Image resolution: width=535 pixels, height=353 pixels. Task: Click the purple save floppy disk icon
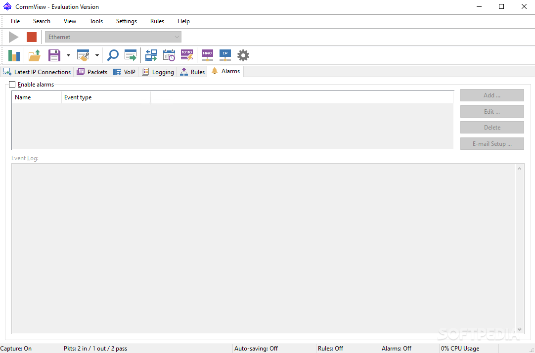tap(54, 55)
